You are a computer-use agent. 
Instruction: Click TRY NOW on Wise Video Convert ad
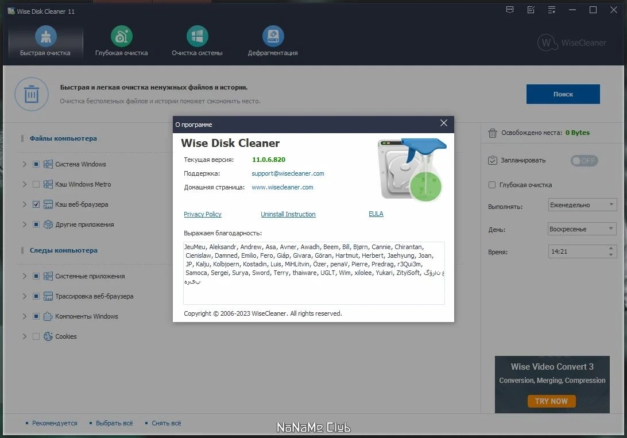[551, 401]
